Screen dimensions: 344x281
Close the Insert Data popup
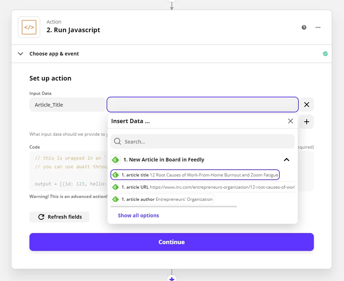tap(291, 121)
